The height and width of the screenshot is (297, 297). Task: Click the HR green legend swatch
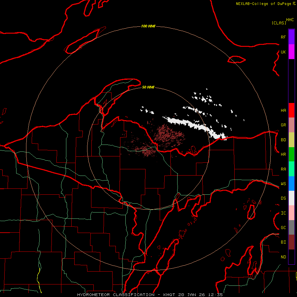point(291,154)
